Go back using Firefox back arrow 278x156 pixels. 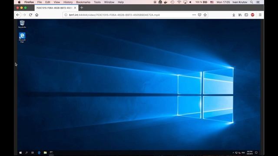[x=18, y=15]
